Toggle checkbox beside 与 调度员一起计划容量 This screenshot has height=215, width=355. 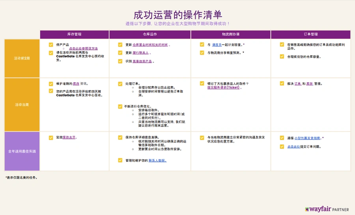202,44
